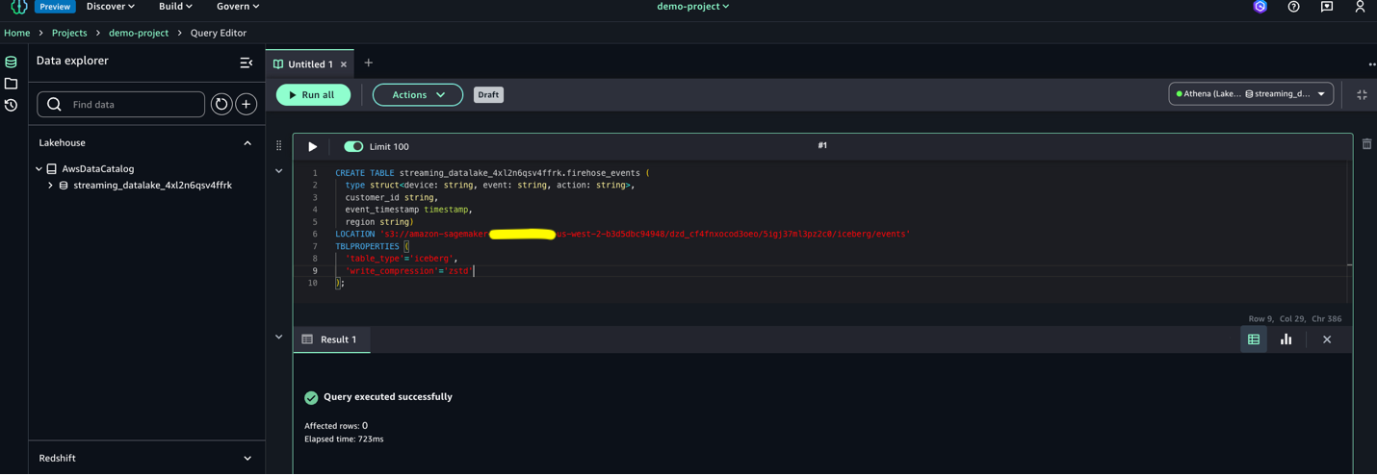Open the demo-project selector dropdown
This screenshot has height=476, width=1377.
[693, 7]
